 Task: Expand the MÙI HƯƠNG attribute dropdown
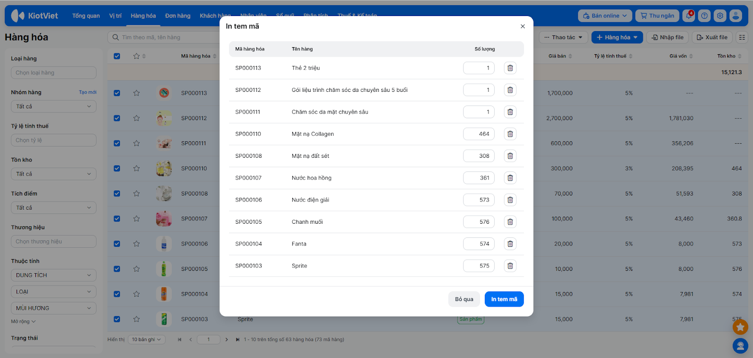(54, 308)
